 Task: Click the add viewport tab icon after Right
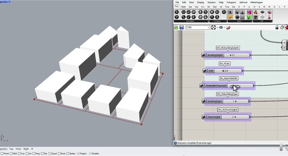point(32,149)
